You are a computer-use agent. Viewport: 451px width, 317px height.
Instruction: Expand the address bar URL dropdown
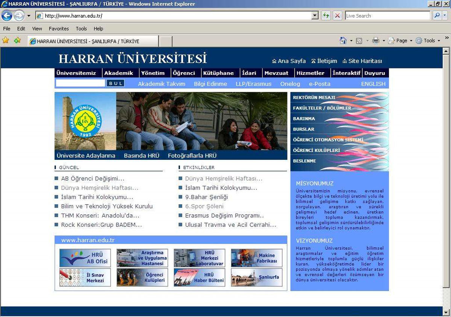tap(315, 16)
